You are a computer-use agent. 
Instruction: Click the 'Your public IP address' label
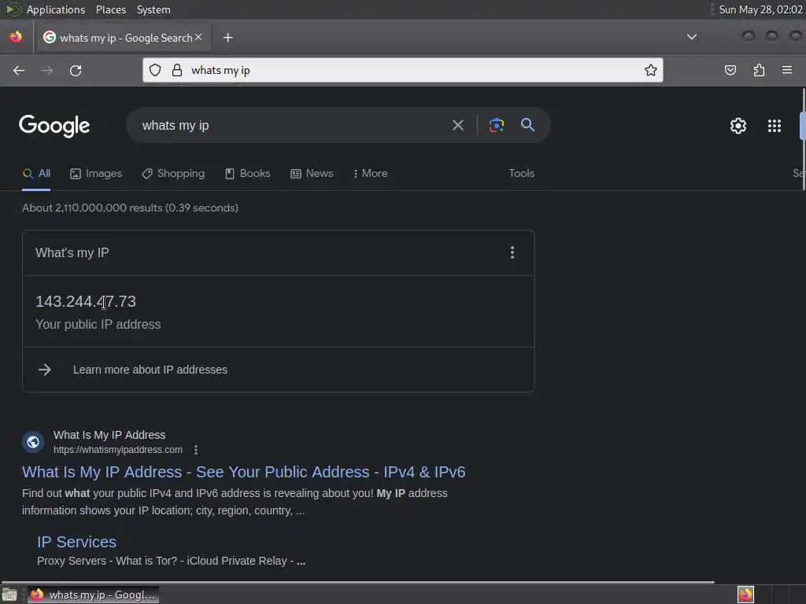click(98, 325)
